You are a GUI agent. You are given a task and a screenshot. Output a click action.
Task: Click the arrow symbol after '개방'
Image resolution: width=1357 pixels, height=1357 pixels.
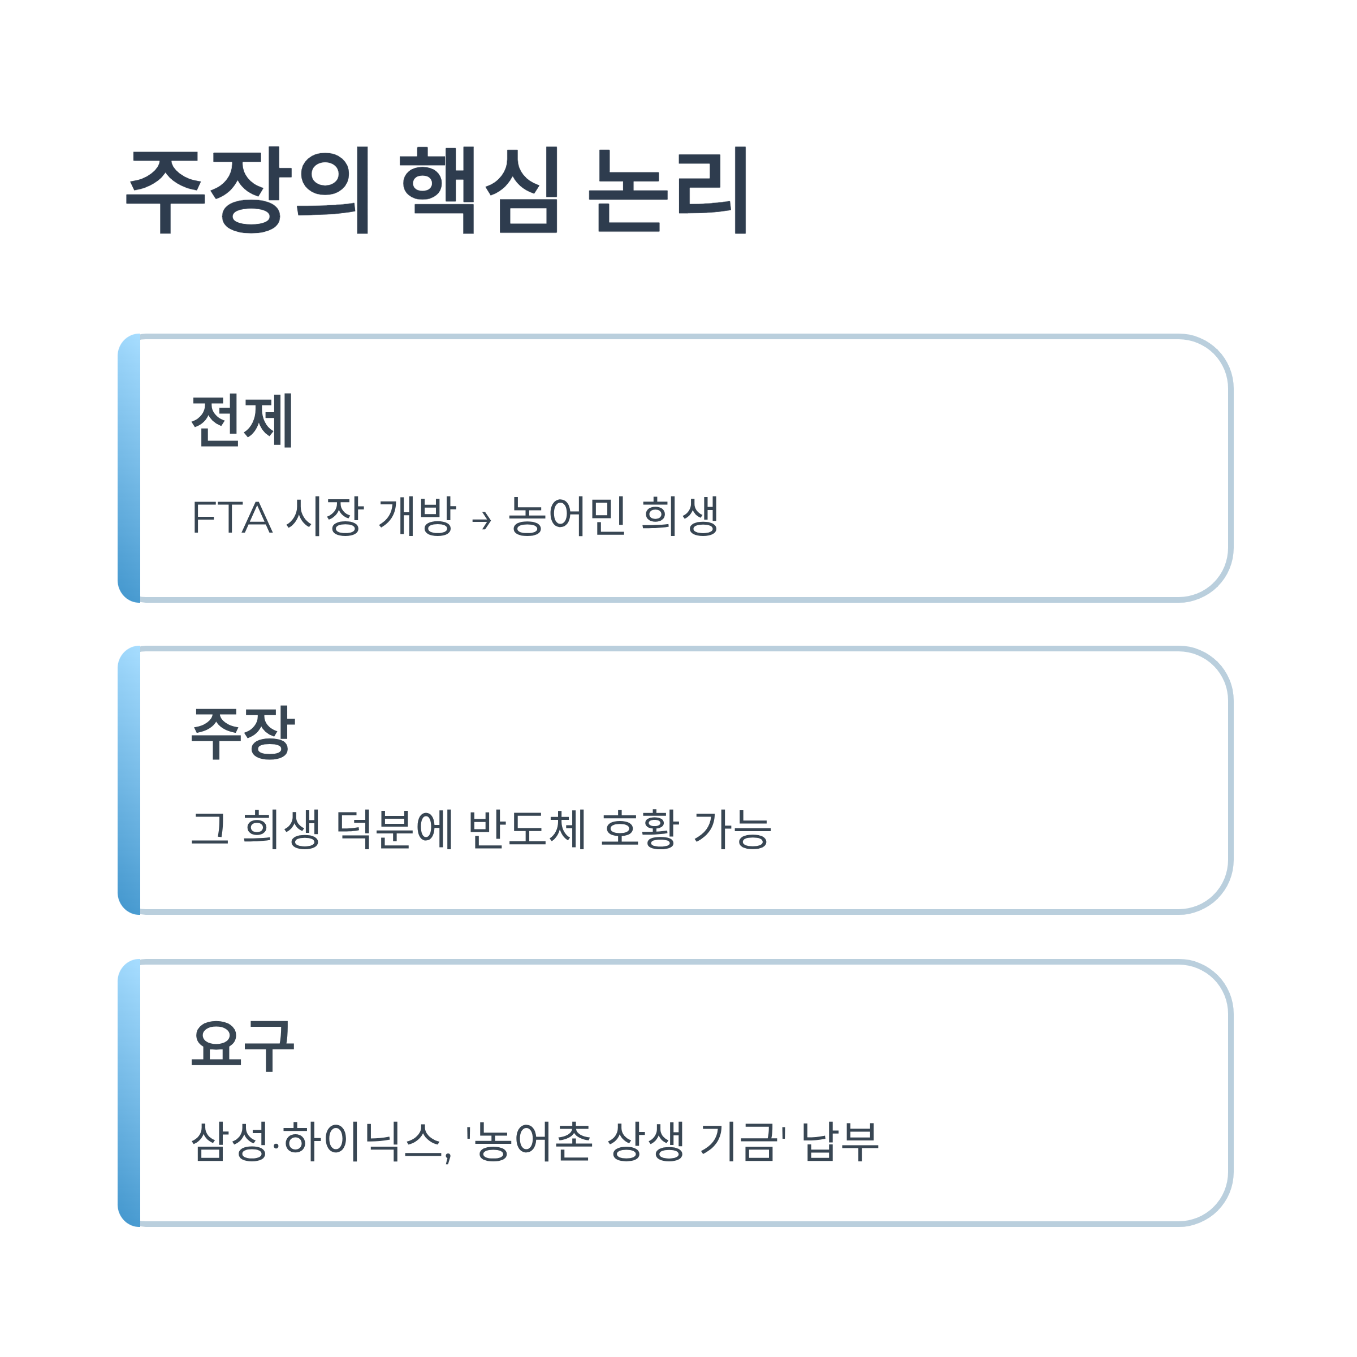tap(481, 520)
